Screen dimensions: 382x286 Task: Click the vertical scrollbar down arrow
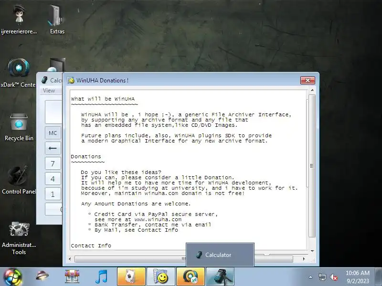click(x=312, y=251)
